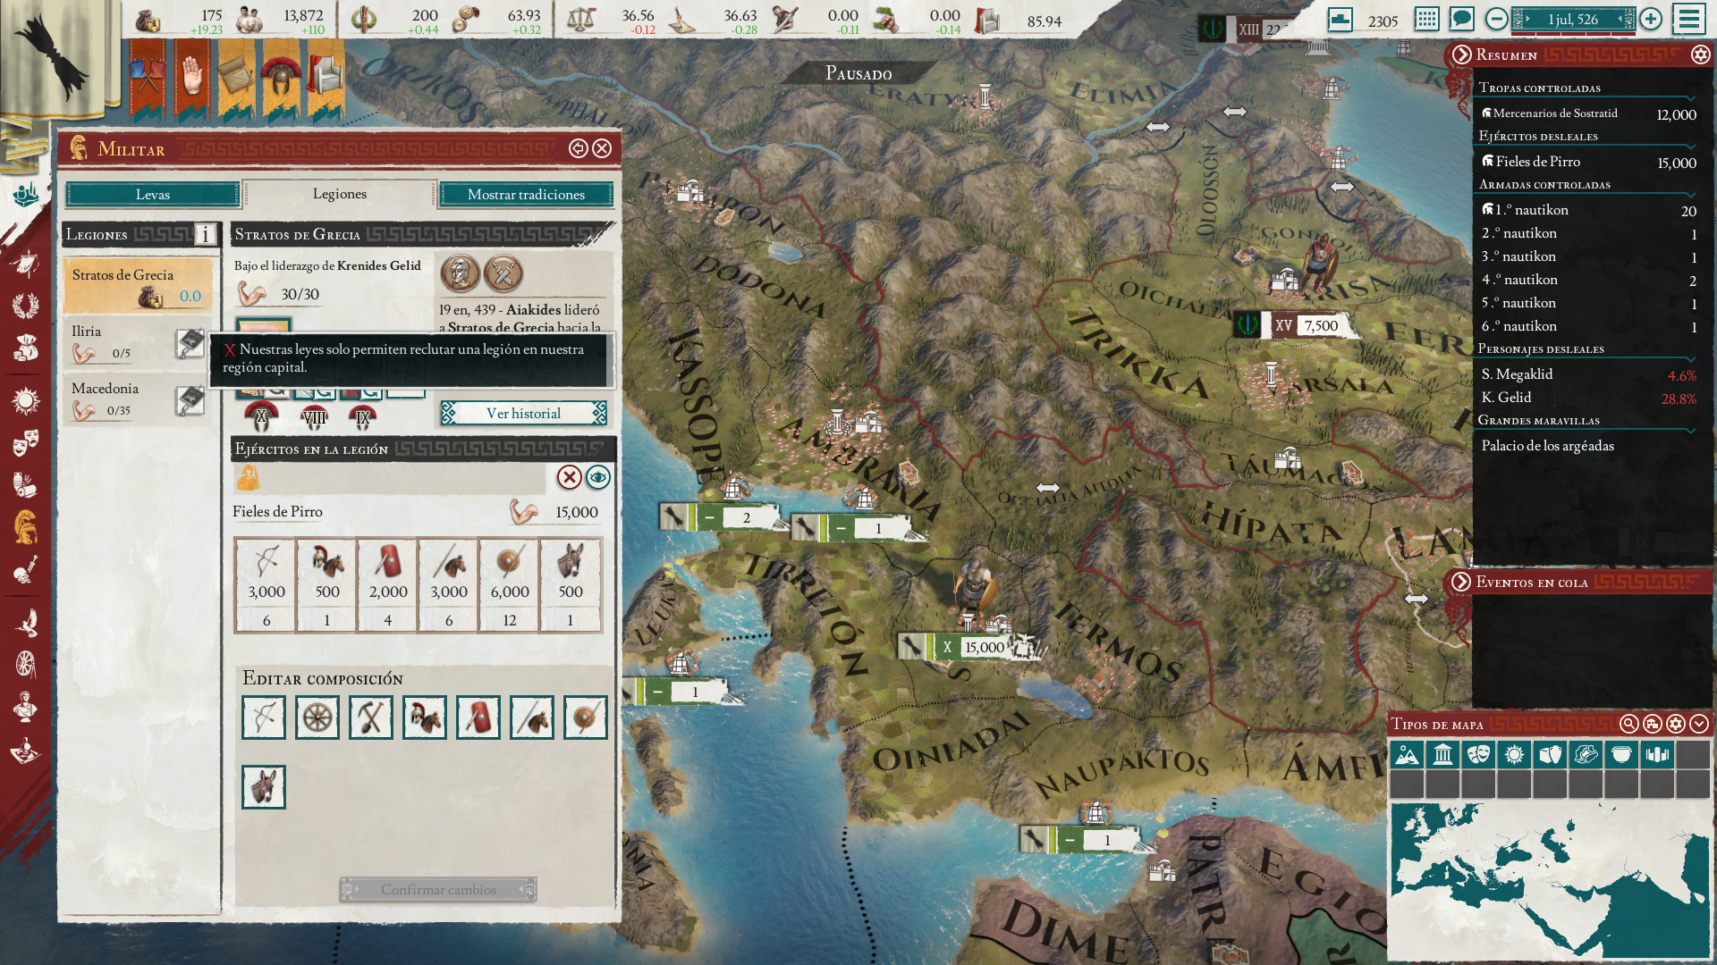This screenshot has height=965, width=1717.
Task: Go back with Militar panel arrow
Action: pyautogui.click(x=579, y=148)
